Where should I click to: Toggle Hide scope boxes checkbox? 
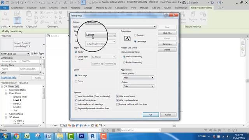(117, 96)
